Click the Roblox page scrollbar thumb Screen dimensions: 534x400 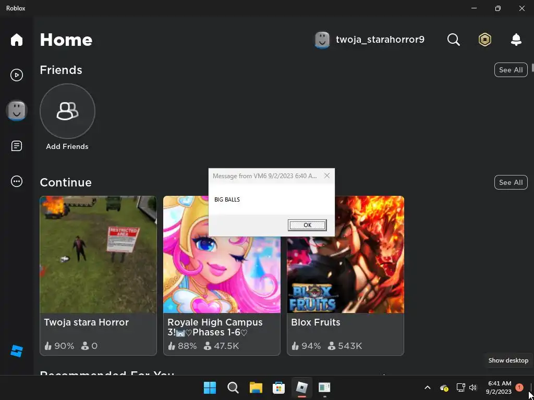click(x=532, y=67)
